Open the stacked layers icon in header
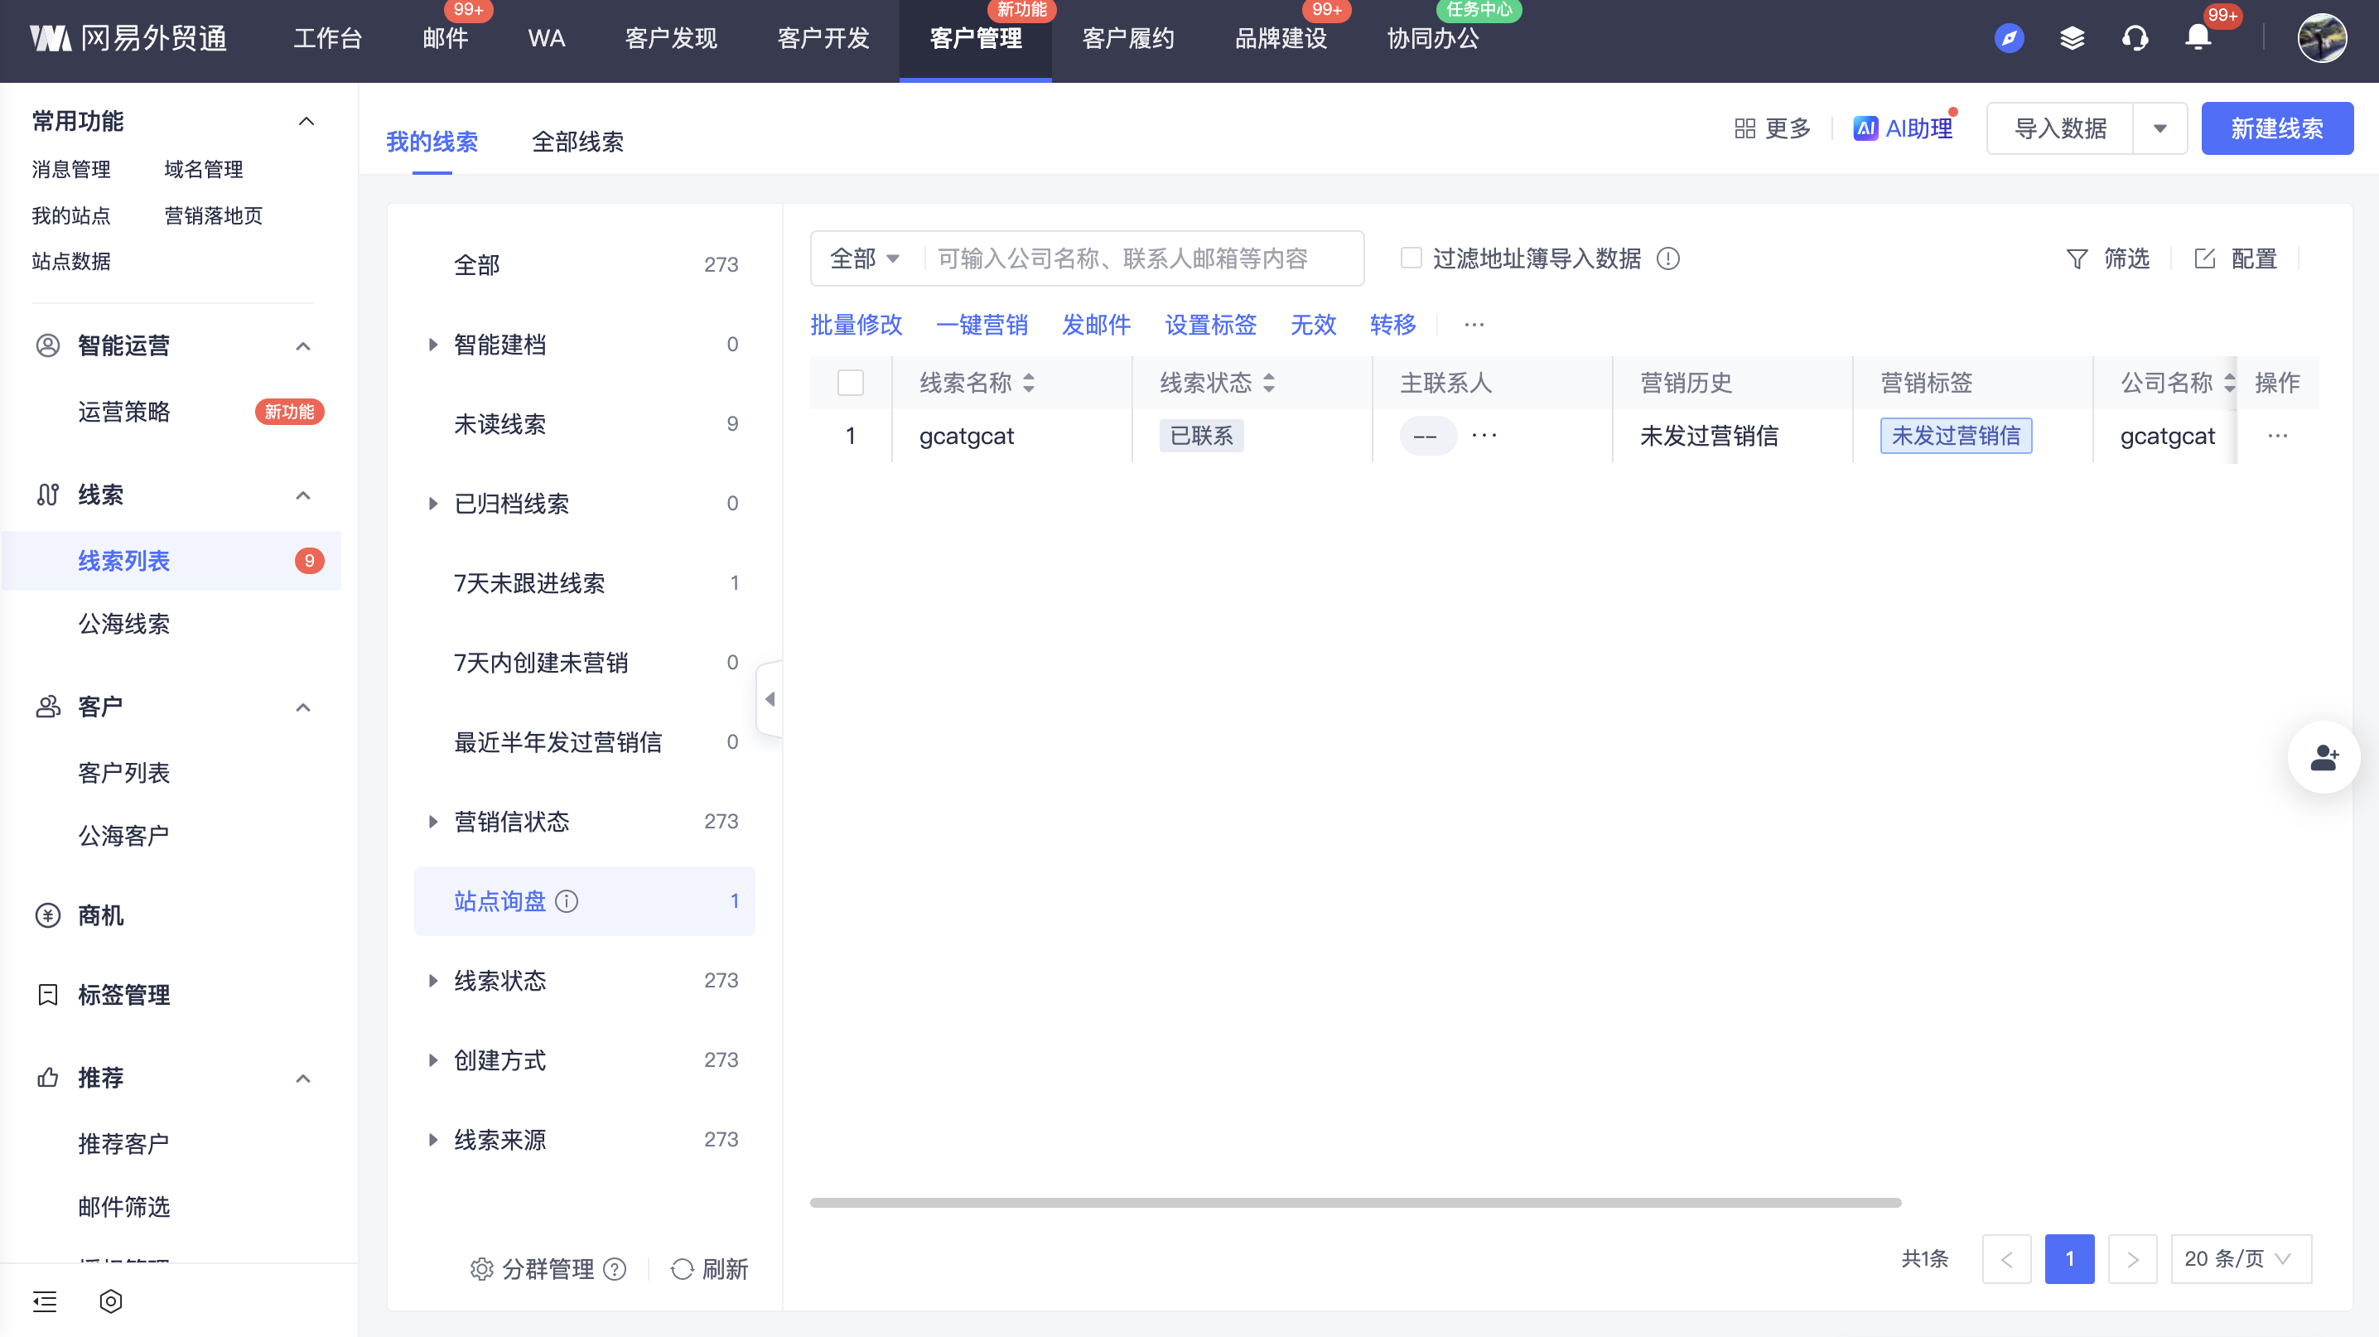Image resolution: width=2379 pixels, height=1337 pixels. (x=2072, y=38)
